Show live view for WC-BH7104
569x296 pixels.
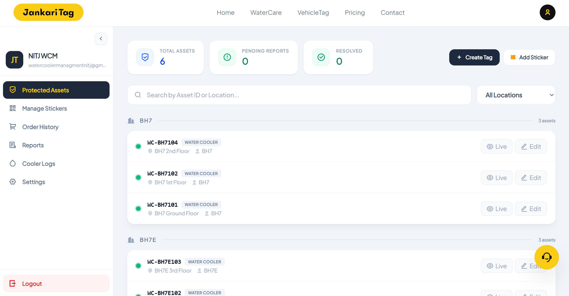[x=496, y=146]
